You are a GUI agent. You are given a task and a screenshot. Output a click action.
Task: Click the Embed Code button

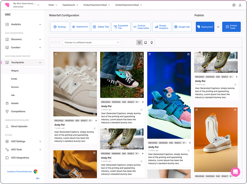tap(231, 27)
